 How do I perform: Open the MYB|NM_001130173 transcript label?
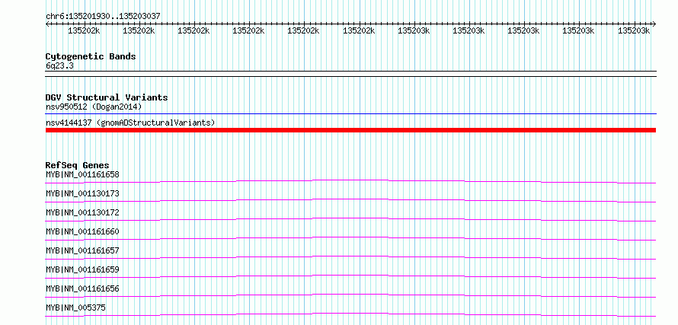point(82,193)
